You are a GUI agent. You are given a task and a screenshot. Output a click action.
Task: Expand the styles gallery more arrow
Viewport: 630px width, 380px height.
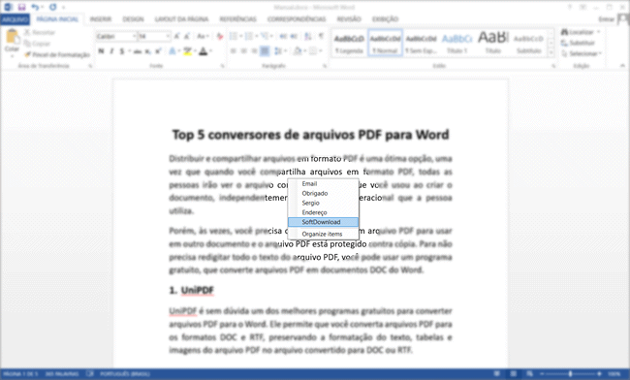pyautogui.click(x=551, y=52)
